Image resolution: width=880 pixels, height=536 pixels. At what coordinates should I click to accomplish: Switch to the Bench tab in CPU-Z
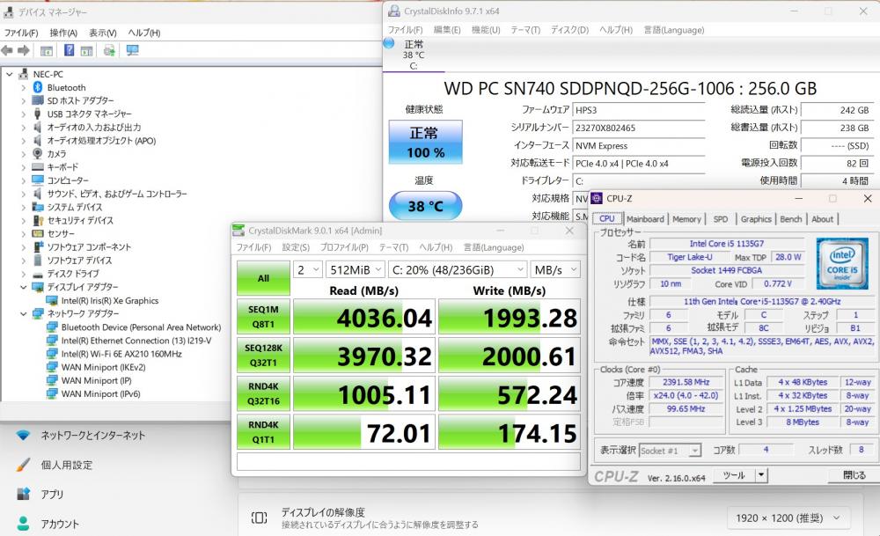click(x=791, y=219)
